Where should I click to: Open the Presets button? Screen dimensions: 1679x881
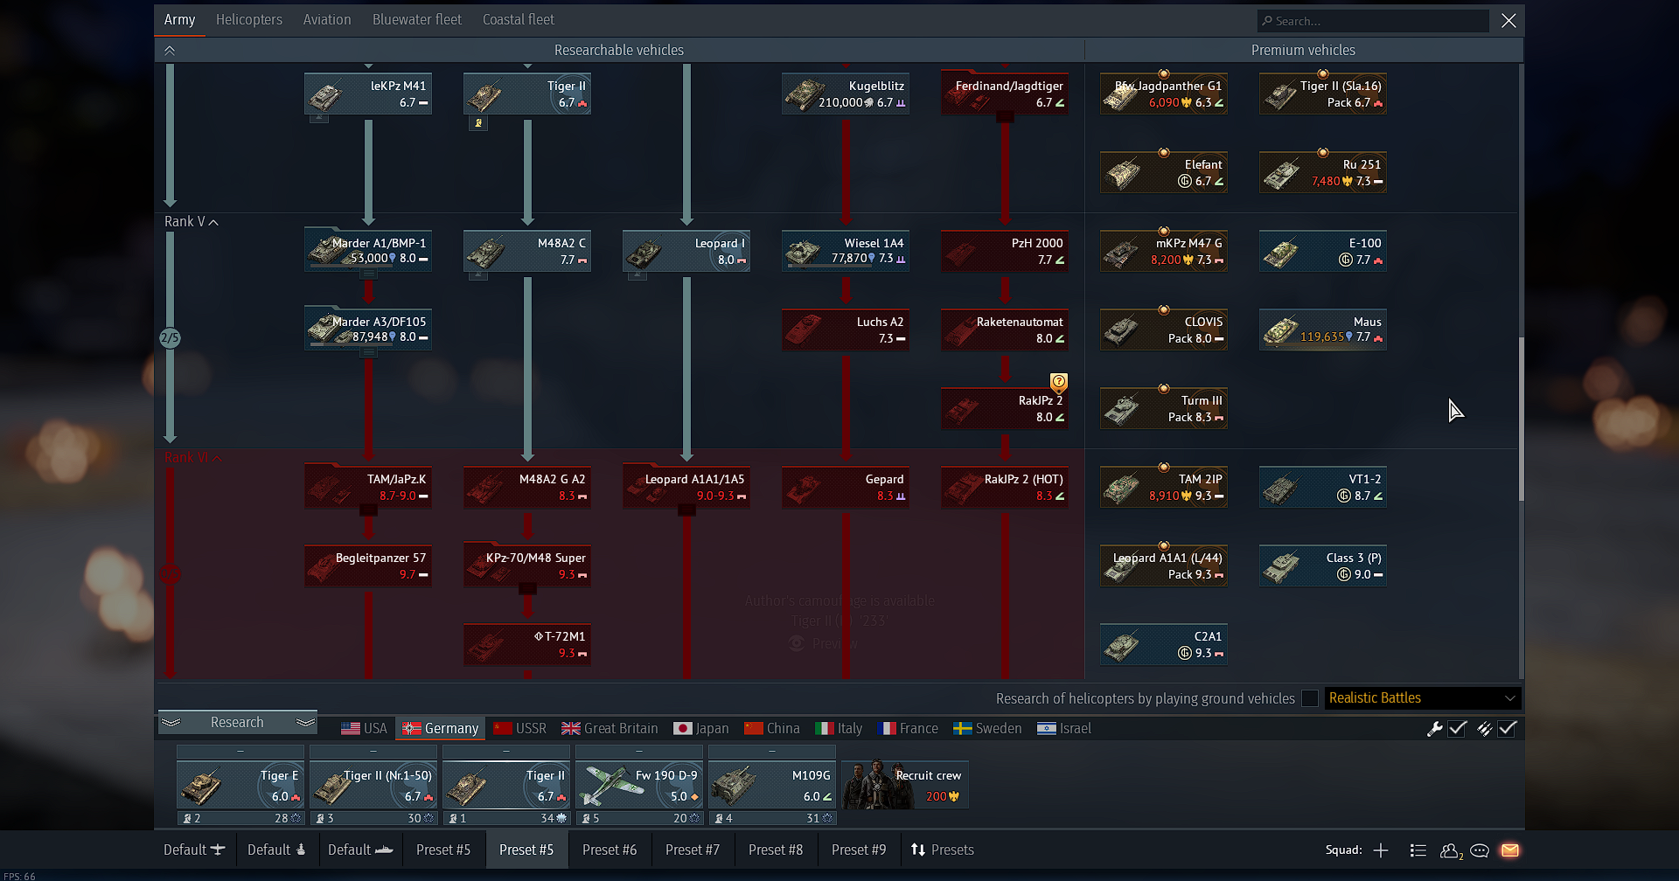942,850
